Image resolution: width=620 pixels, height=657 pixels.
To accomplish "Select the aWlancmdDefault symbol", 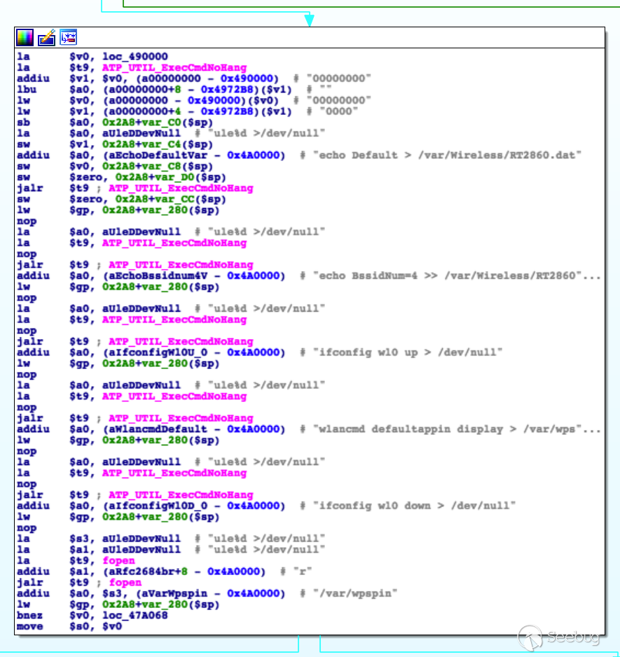I will 158,429.
